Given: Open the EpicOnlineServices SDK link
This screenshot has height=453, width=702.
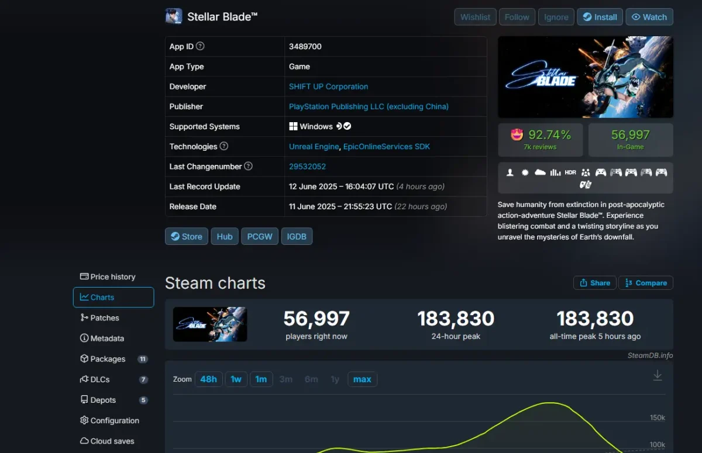Looking at the screenshot, I should pyautogui.click(x=387, y=146).
